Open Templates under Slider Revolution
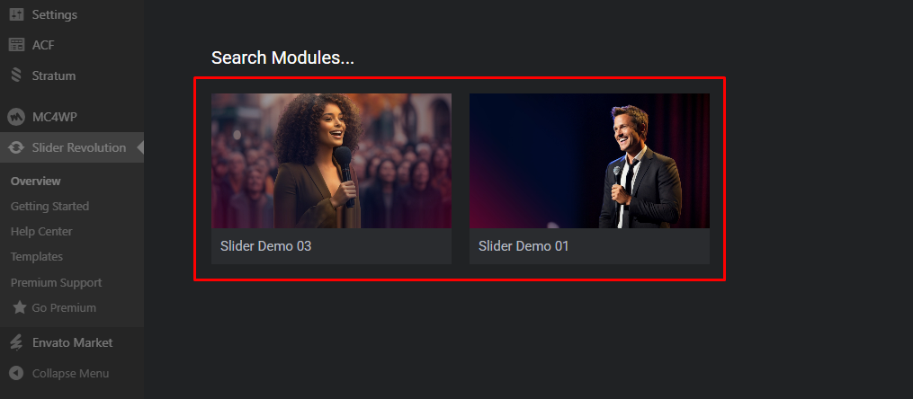The width and height of the screenshot is (913, 399). coord(37,256)
